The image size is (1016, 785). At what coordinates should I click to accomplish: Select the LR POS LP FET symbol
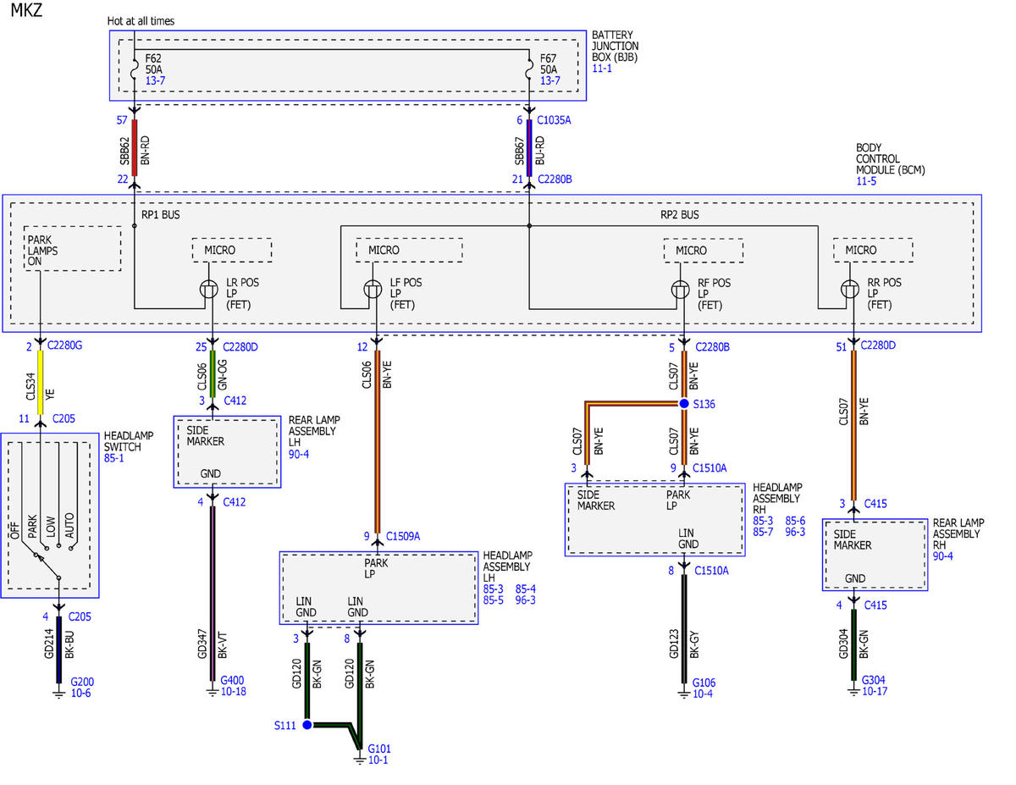click(210, 290)
